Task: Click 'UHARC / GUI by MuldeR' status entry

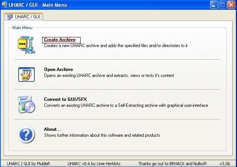Action: (28, 164)
